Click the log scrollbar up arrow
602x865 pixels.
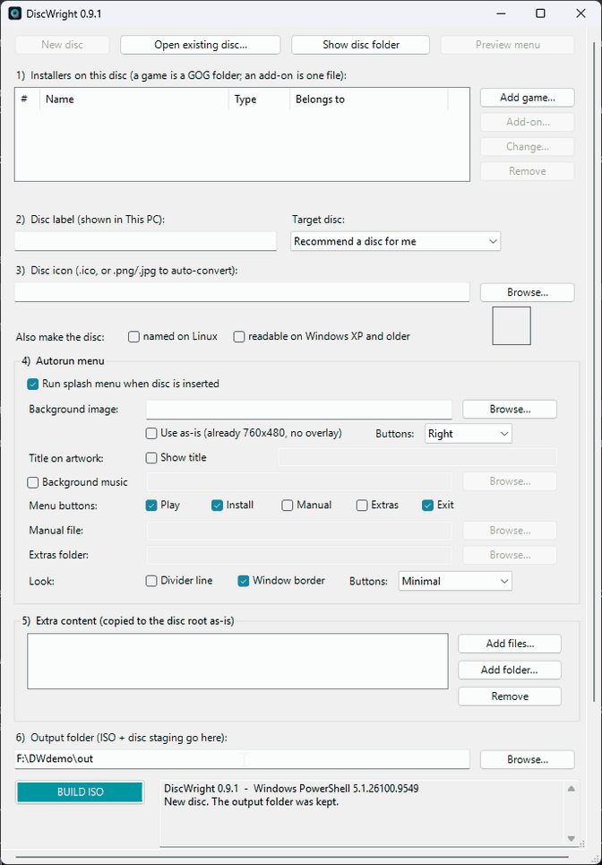tap(572, 789)
